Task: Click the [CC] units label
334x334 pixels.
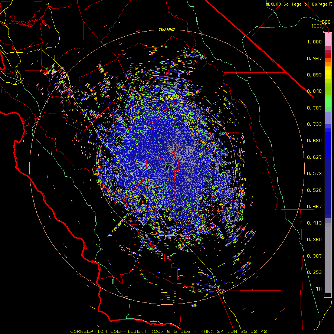Action: (x=317, y=26)
